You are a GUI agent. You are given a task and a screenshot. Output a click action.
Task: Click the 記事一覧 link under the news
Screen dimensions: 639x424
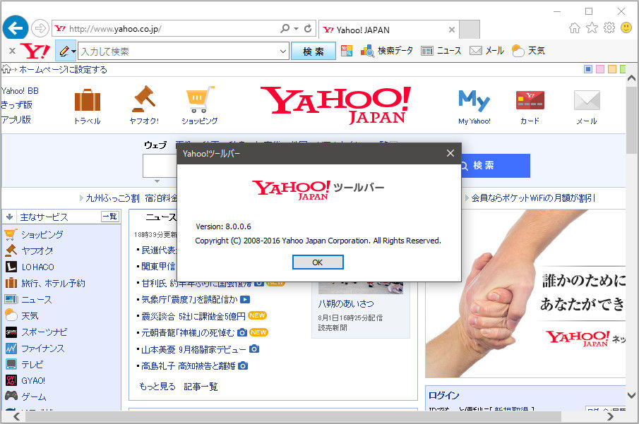tap(201, 386)
